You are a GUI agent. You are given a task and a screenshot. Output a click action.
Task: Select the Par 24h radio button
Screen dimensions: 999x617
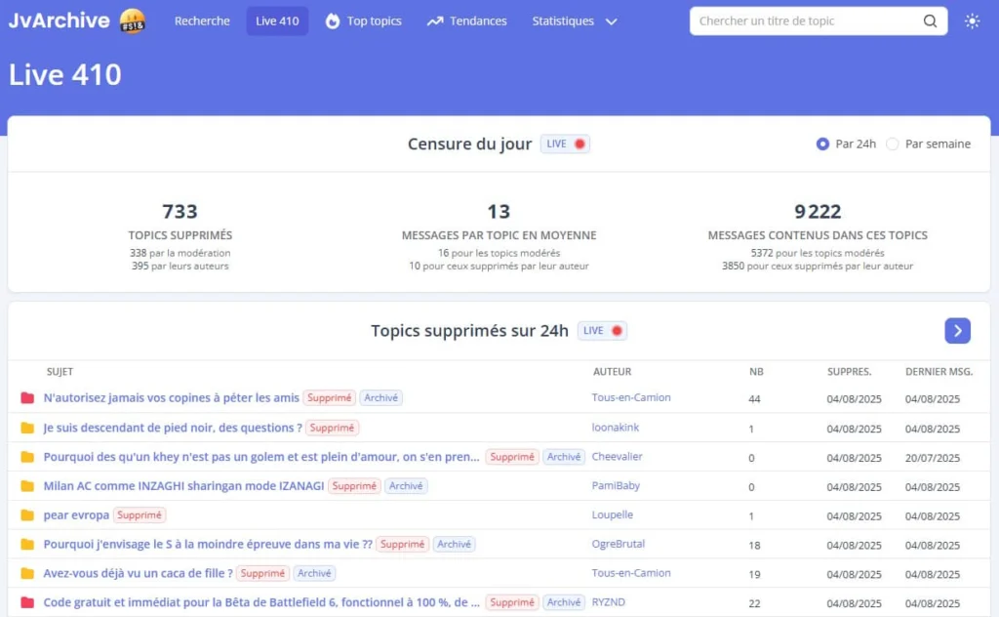822,144
